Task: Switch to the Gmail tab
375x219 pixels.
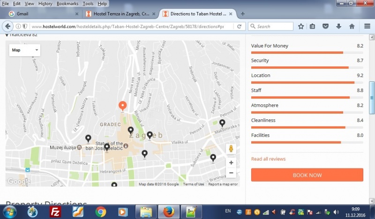Action: [x=42, y=14]
